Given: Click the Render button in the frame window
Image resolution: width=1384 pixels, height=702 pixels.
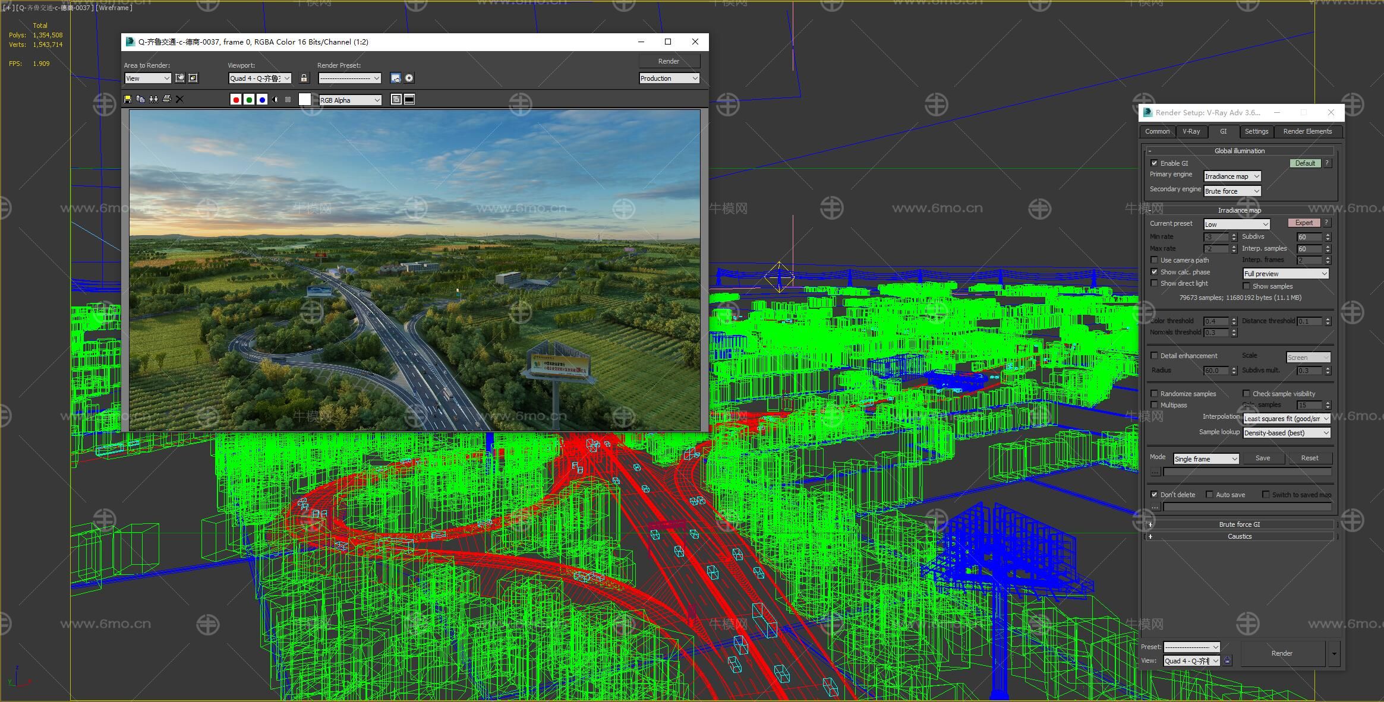Looking at the screenshot, I should pos(669,61).
